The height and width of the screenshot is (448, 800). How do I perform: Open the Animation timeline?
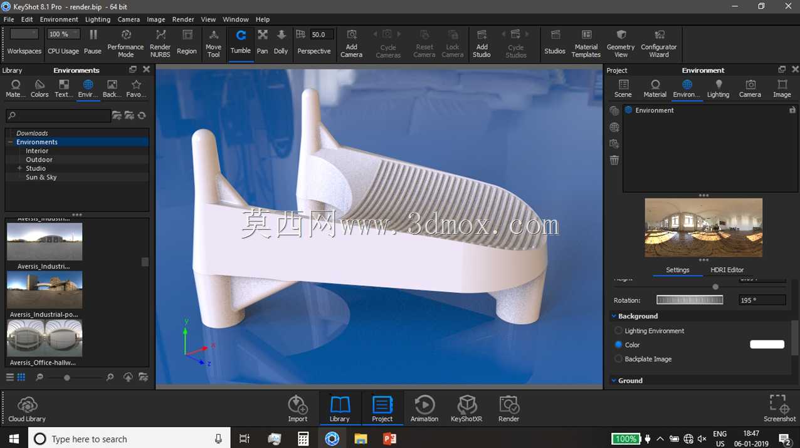point(424,409)
